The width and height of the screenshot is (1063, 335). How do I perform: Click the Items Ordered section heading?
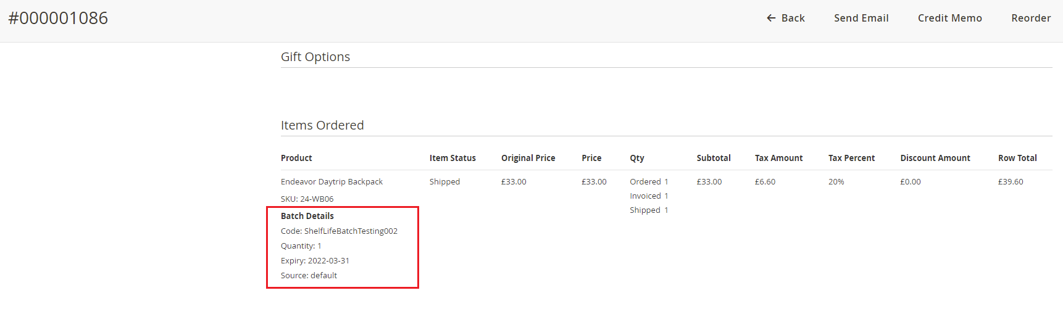click(x=322, y=125)
